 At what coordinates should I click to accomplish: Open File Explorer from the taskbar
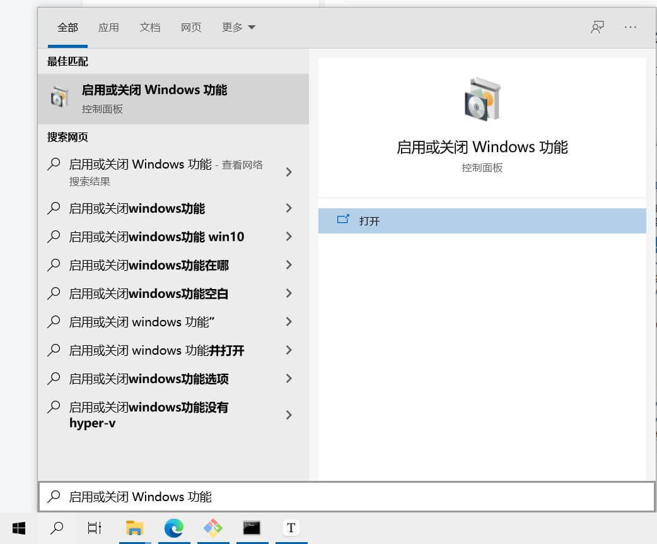point(134,528)
